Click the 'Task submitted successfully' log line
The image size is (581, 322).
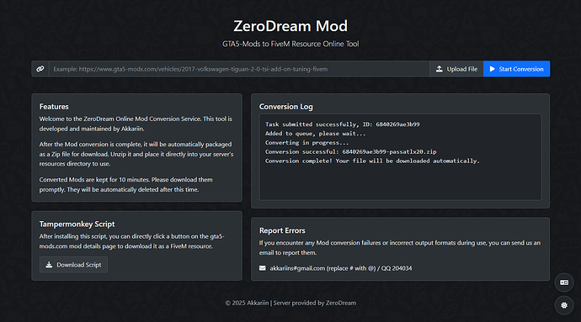click(x=343, y=124)
